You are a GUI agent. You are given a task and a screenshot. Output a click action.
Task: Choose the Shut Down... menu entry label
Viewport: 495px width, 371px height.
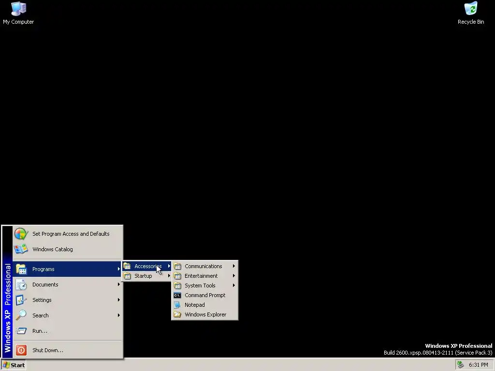coord(48,350)
